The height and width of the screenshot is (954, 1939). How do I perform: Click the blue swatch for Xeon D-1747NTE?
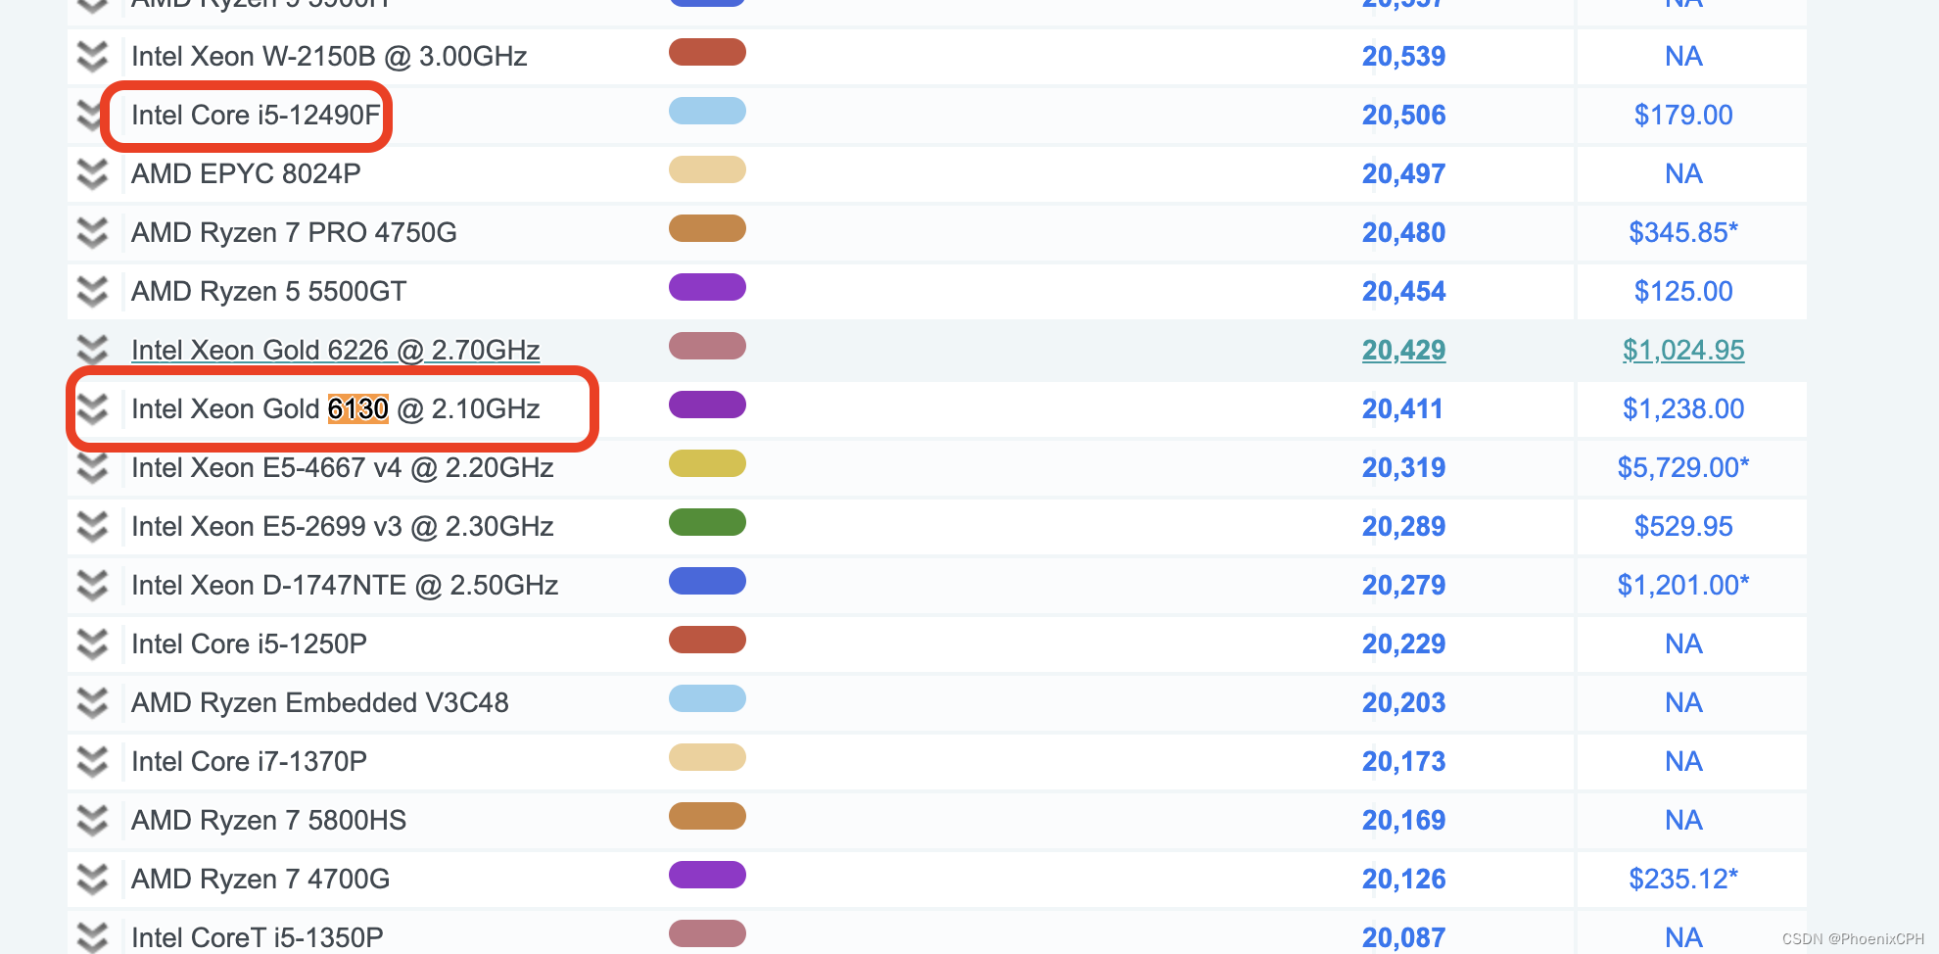pyautogui.click(x=707, y=581)
